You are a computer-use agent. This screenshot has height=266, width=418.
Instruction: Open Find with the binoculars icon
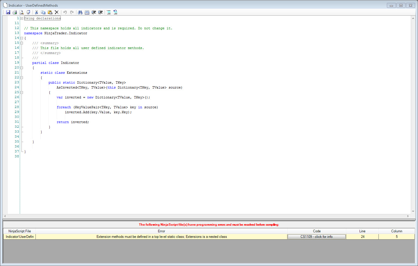[x=80, y=12]
